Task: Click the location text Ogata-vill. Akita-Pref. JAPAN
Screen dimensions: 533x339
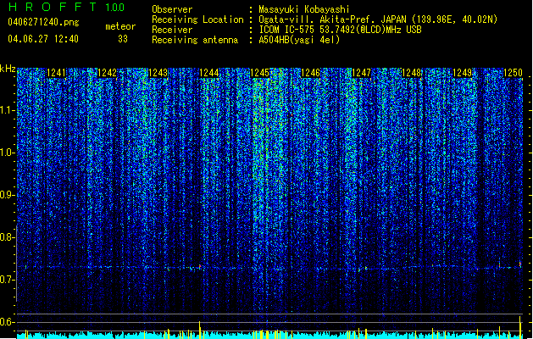Action: [332, 19]
